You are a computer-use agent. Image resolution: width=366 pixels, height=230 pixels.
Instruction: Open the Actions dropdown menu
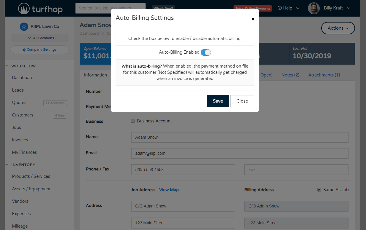[x=338, y=28]
